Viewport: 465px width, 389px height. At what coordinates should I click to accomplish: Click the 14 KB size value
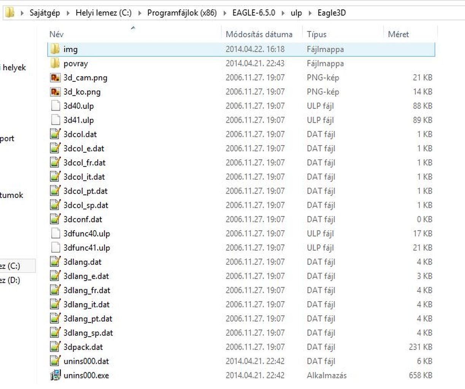(422, 92)
